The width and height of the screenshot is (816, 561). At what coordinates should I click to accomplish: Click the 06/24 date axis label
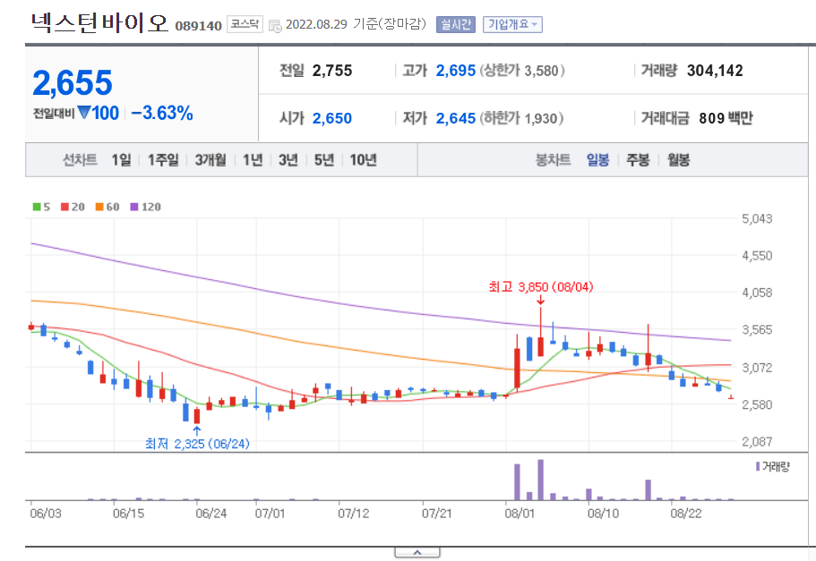tap(210, 514)
